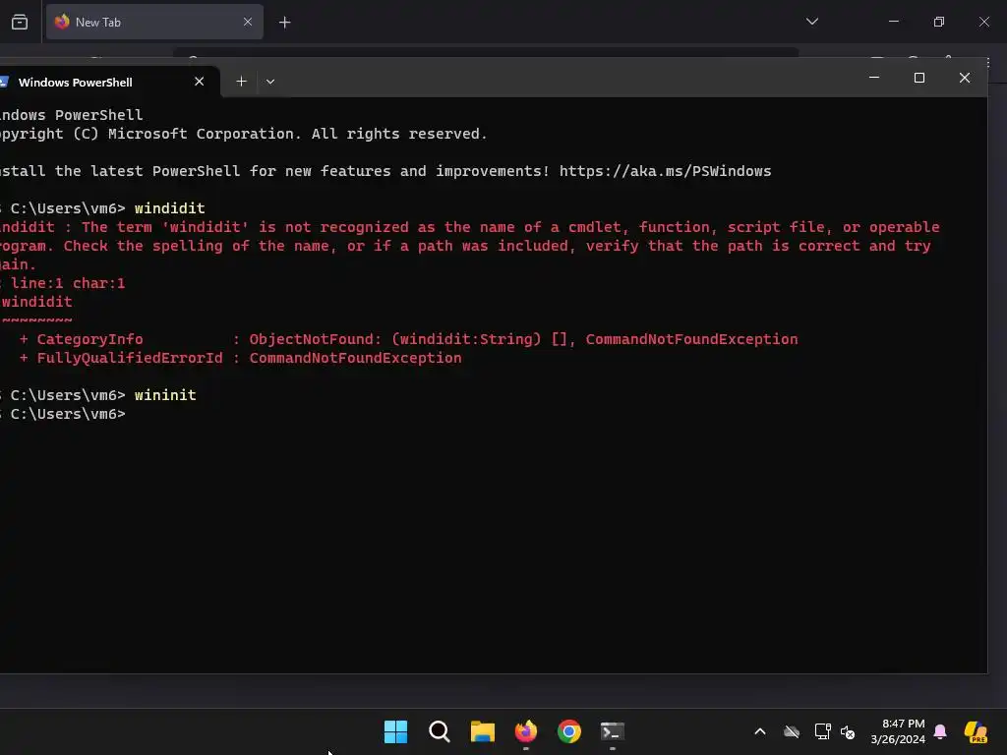The width and height of the screenshot is (1007, 755).
Task: Close the Firefox browser window
Action: (983, 22)
